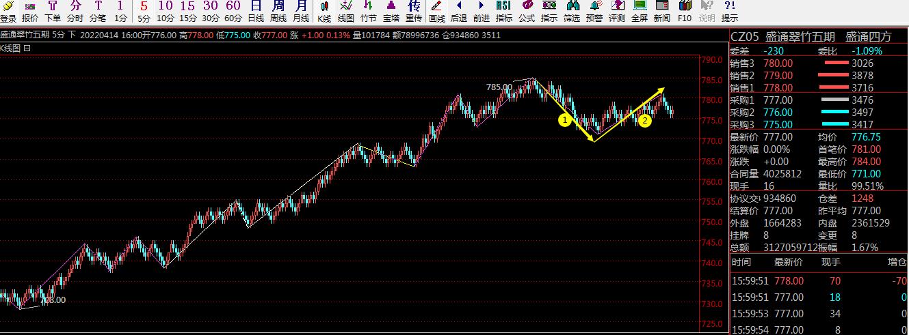The width and height of the screenshot is (909, 335).
Task: Select the 采购3 price 775.00
Action: [x=778, y=125]
